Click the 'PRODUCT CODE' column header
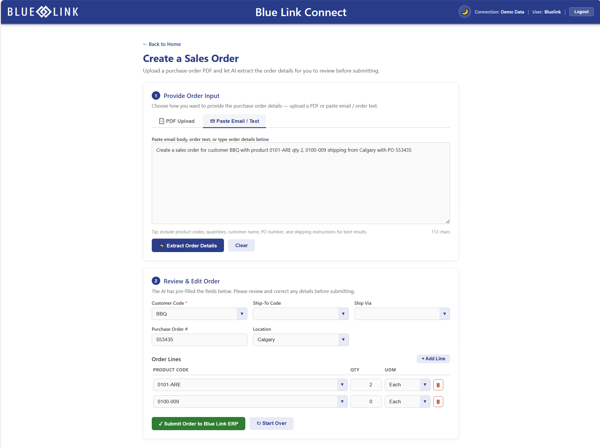The image size is (600, 448). (x=171, y=370)
